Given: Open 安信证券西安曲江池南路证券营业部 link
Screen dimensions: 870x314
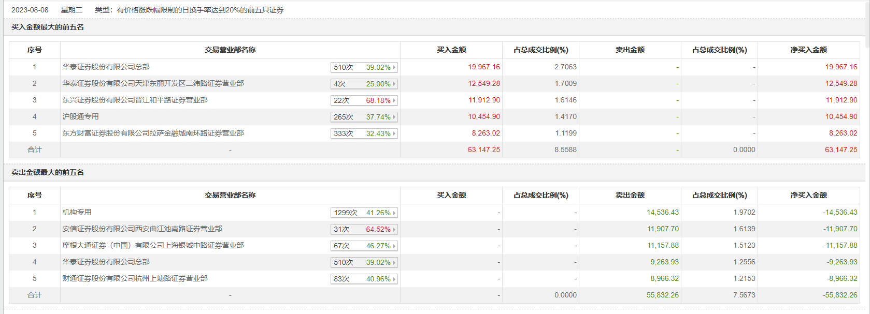Looking at the screenshot, I should (x=142, y=229).
